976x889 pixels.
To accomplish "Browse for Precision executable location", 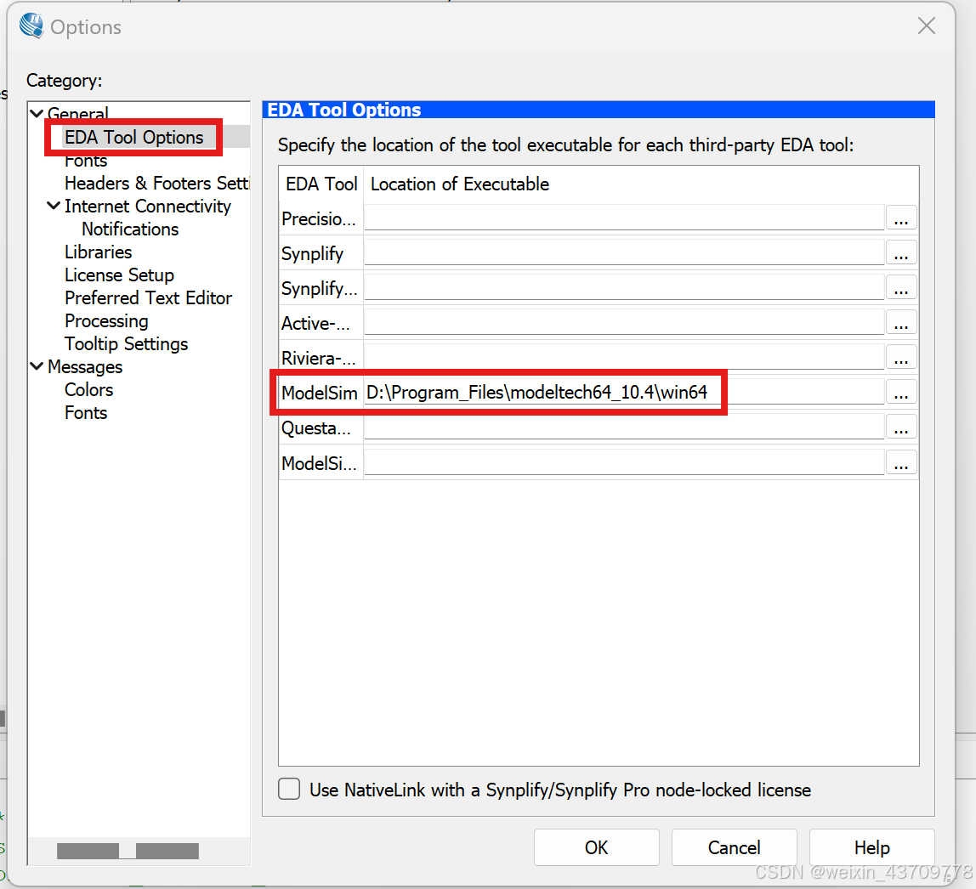I will (x=900, y=218).
